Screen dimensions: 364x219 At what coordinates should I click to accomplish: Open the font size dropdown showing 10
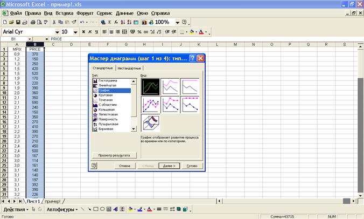pos(75,32)
